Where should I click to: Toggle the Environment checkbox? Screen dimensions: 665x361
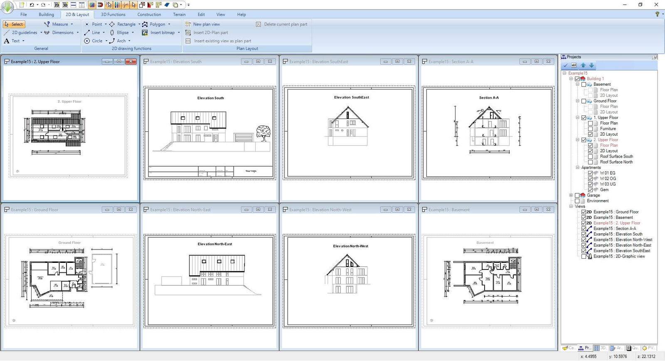coord(577,201)
